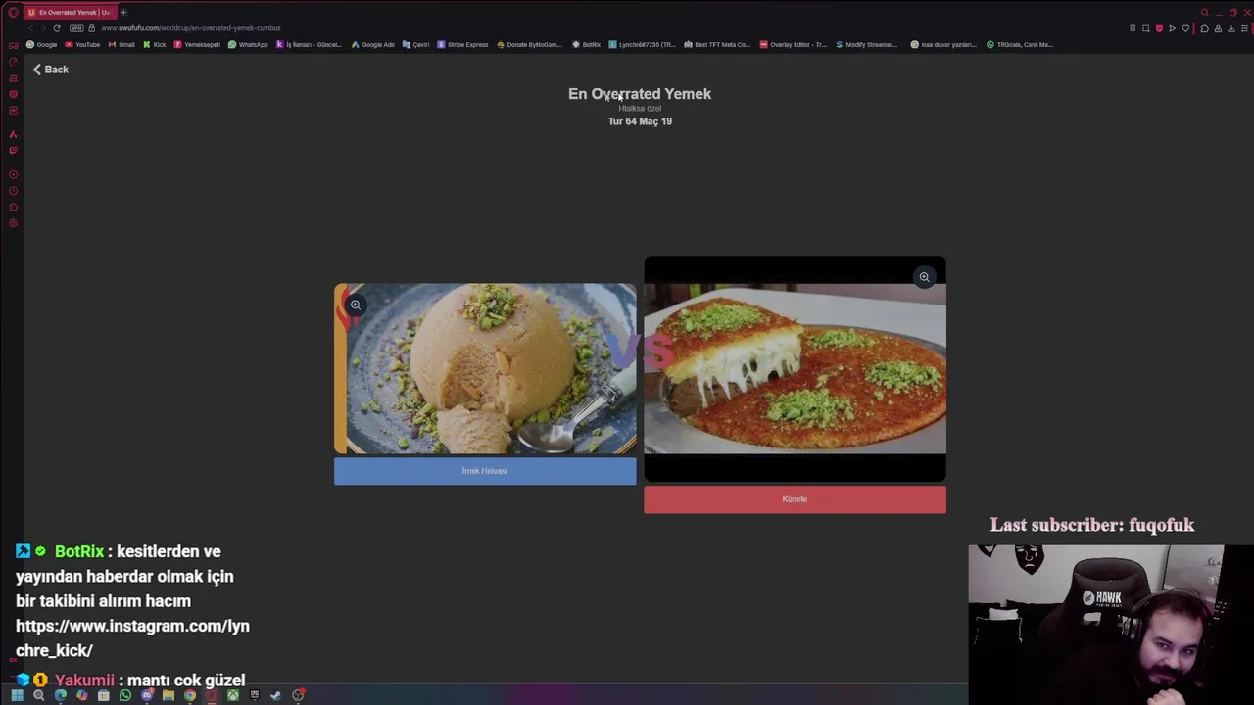This screenshot has width=1254, height=705.
Task: Show site security lock info
Action: 92,28
